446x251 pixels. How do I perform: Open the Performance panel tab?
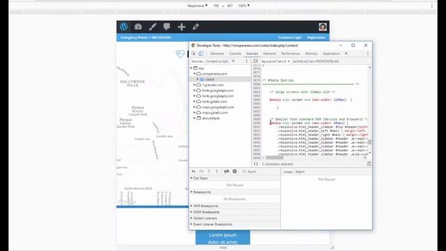pos(291,54)
